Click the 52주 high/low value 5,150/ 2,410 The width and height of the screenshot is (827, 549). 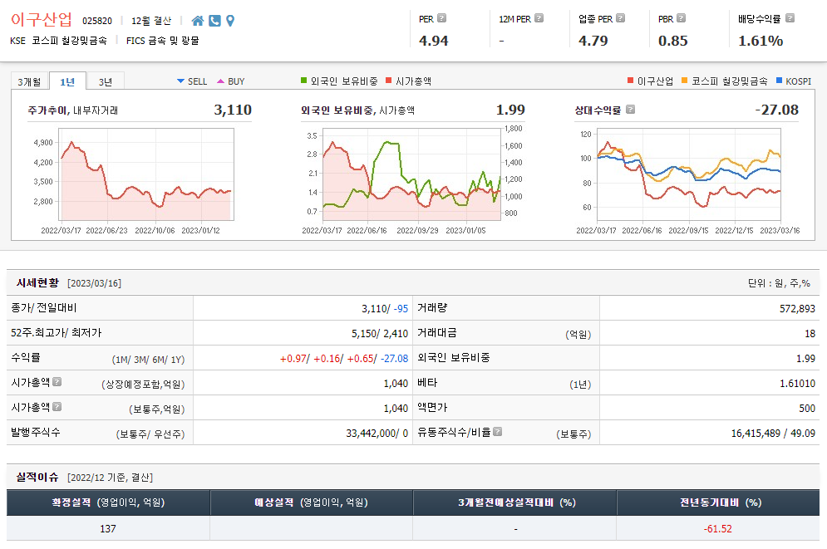380,334
